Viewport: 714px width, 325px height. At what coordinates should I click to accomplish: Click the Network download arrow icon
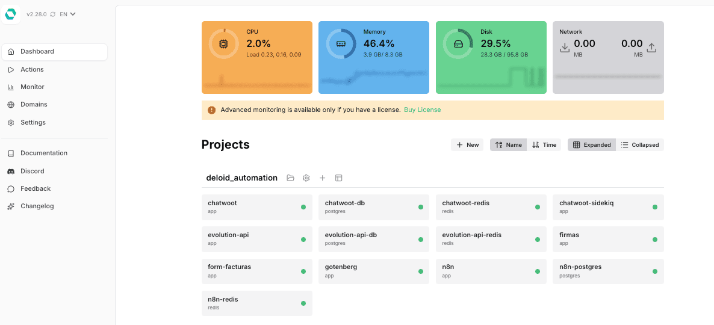(565, 48)
